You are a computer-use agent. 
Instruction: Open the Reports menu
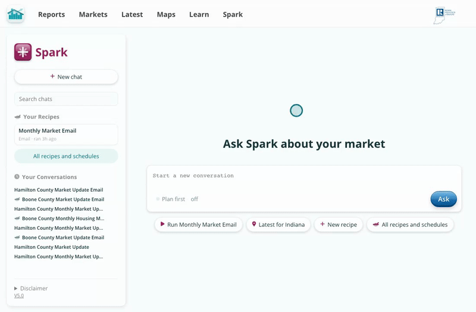[51, 14]
